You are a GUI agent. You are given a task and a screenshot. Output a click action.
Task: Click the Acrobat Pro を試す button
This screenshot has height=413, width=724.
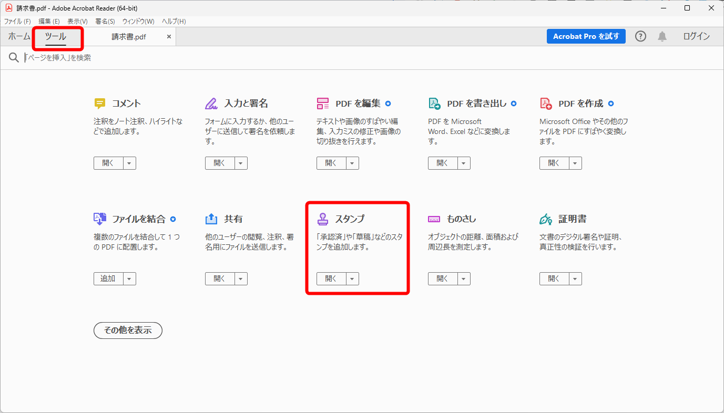(586, 36)
